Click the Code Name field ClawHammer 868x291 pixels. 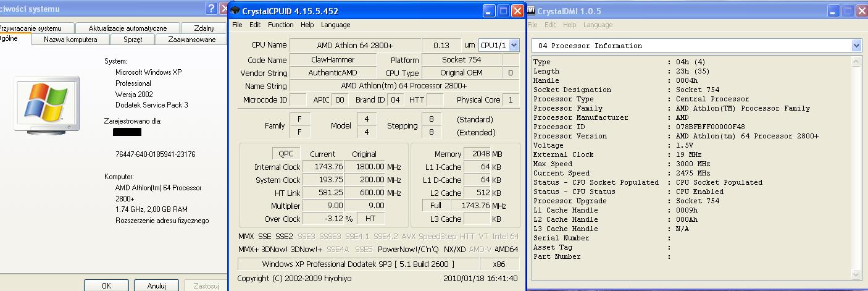[x=333, y=60]
